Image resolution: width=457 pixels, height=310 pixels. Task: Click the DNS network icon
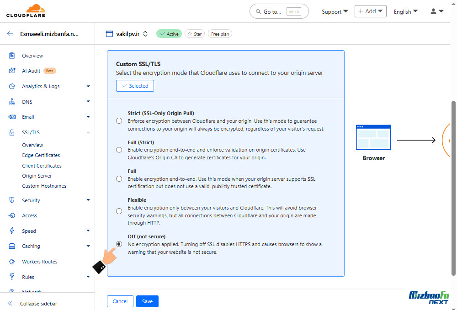[12, 102]
